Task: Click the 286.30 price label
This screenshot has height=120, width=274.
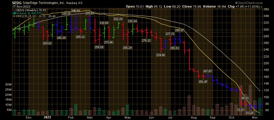Action: [x=61, y=38]
